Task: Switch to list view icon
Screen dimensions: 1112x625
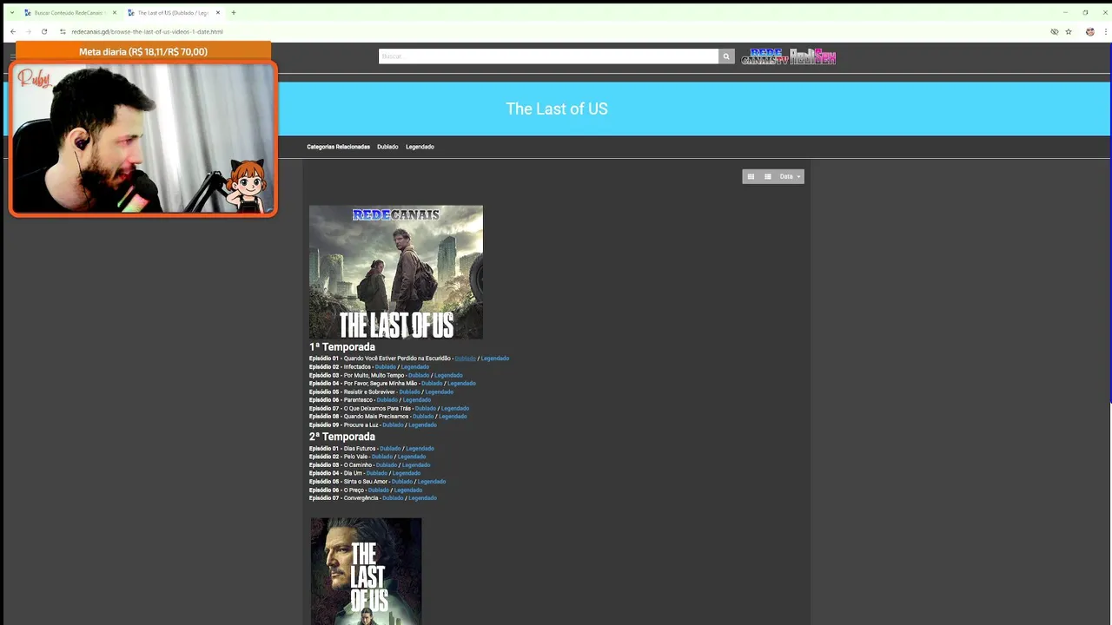Action: coord(767,177)
